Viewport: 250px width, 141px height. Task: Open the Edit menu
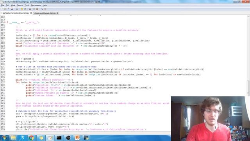(7, 5)
